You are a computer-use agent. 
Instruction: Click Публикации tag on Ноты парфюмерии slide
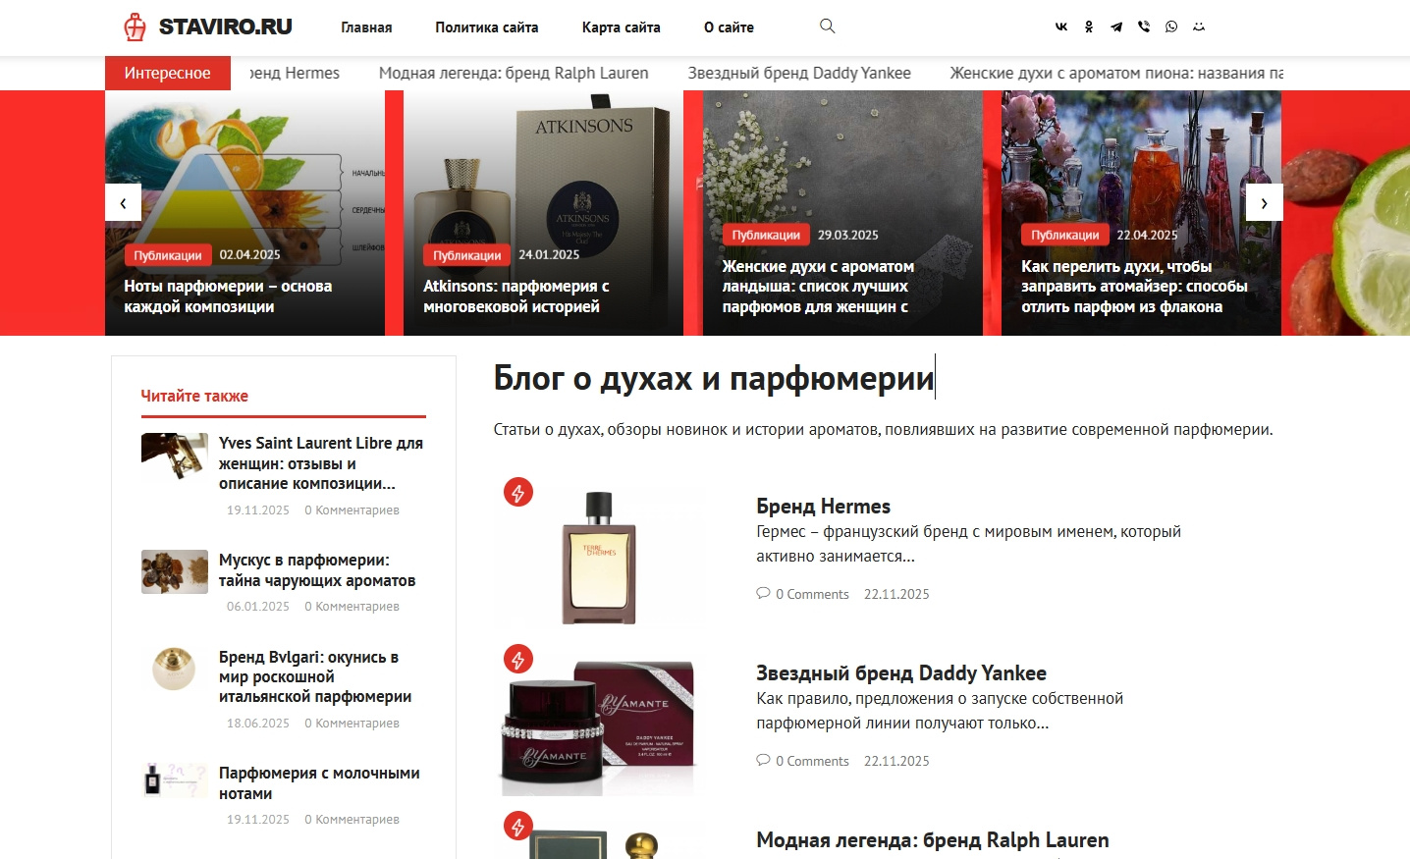[x=168, y=255]
